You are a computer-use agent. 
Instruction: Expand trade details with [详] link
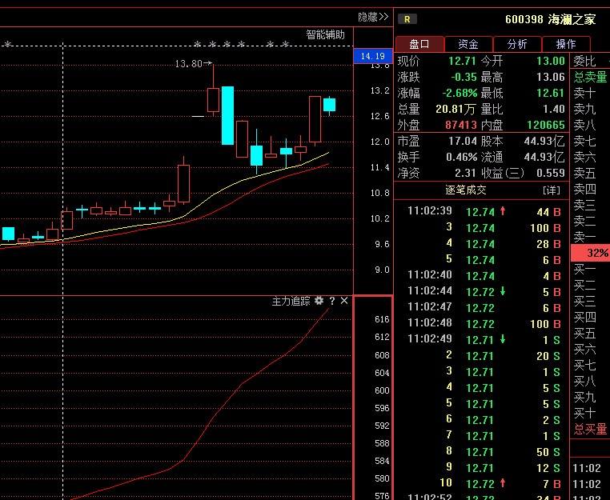click(x=552, y=190)
